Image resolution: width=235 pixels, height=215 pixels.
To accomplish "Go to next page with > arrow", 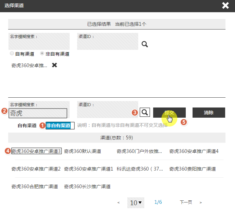I will pos(201,202).
